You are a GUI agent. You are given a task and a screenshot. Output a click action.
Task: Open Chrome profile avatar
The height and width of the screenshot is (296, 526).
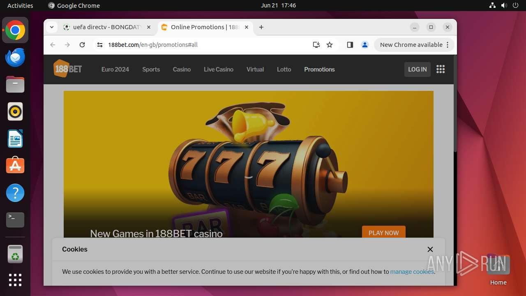coord(365,45)
